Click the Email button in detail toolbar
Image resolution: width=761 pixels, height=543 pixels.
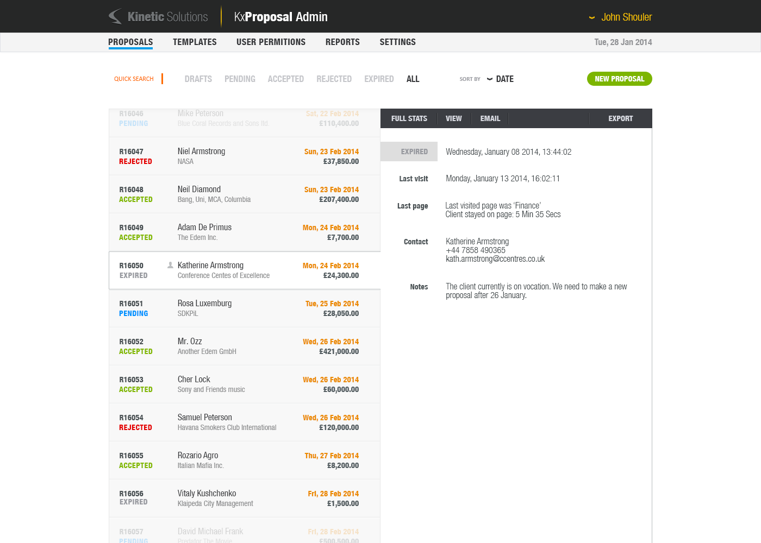coord(490,118)
